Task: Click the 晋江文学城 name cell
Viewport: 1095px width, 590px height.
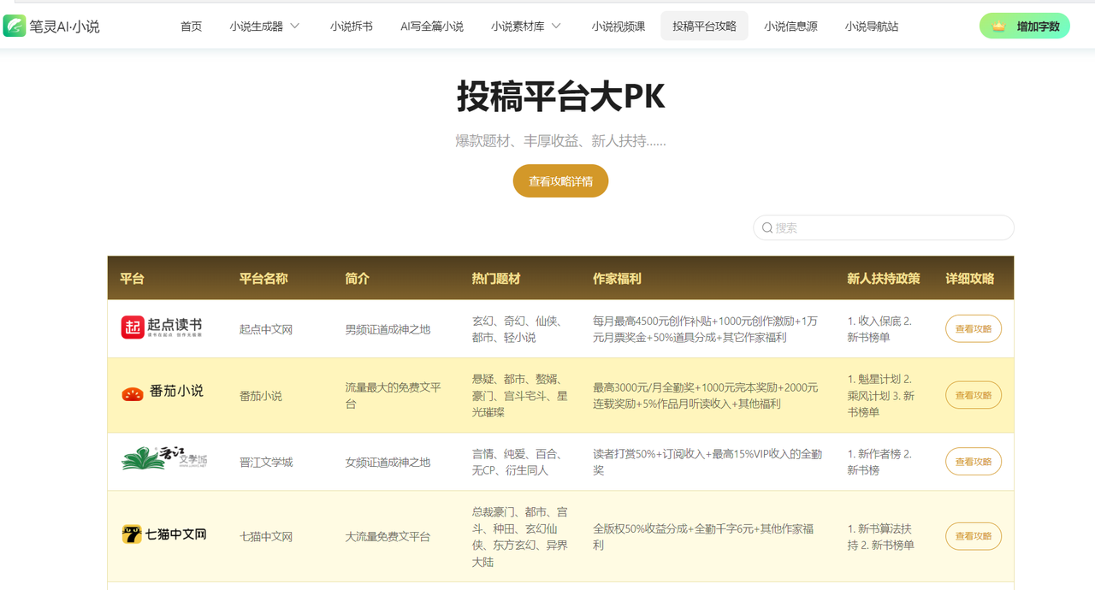Action: (266, 462)
